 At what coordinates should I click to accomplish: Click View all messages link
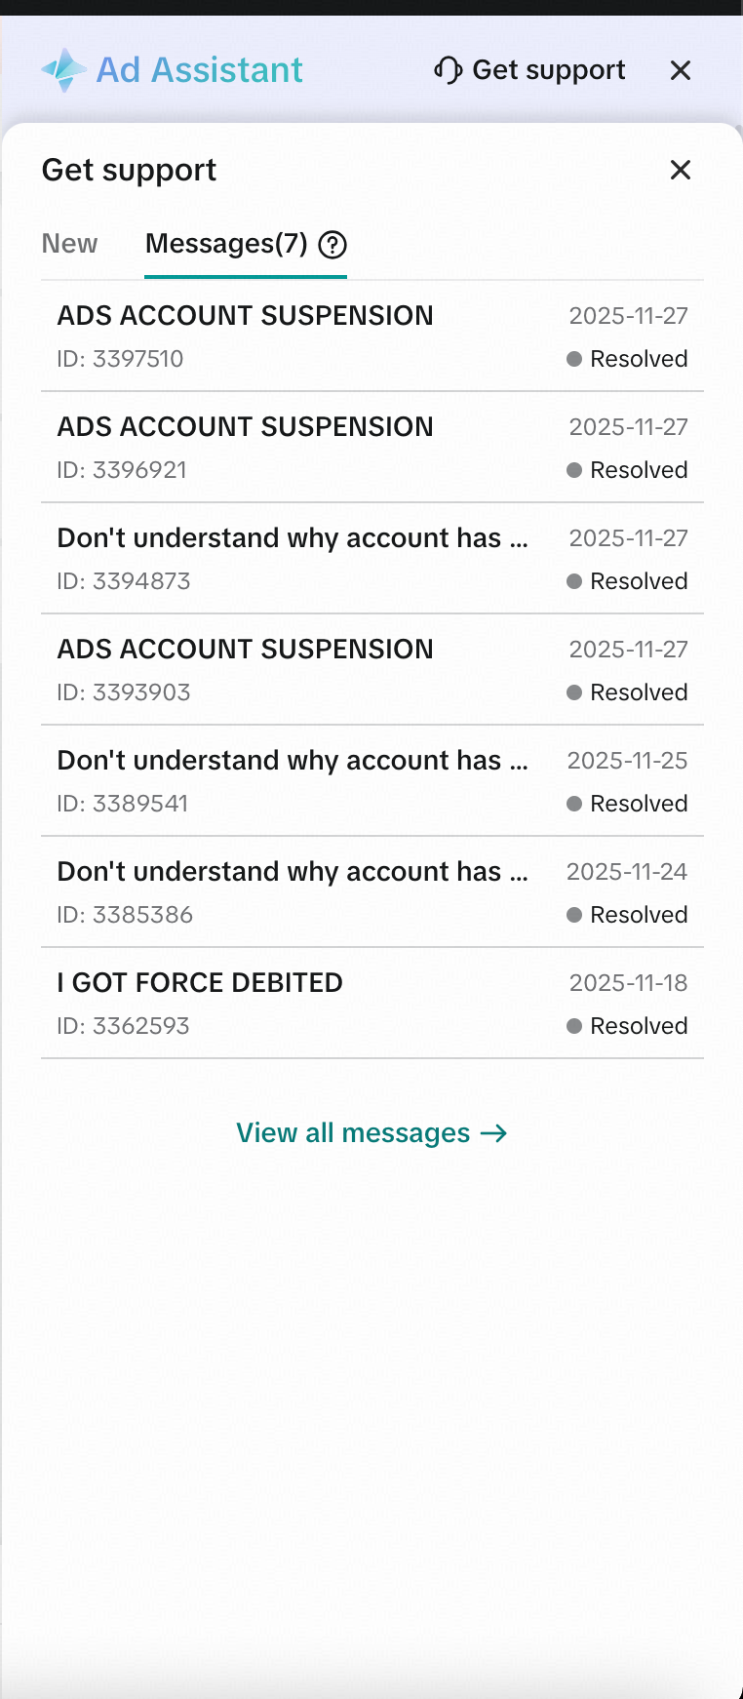tap(353, 1133)
